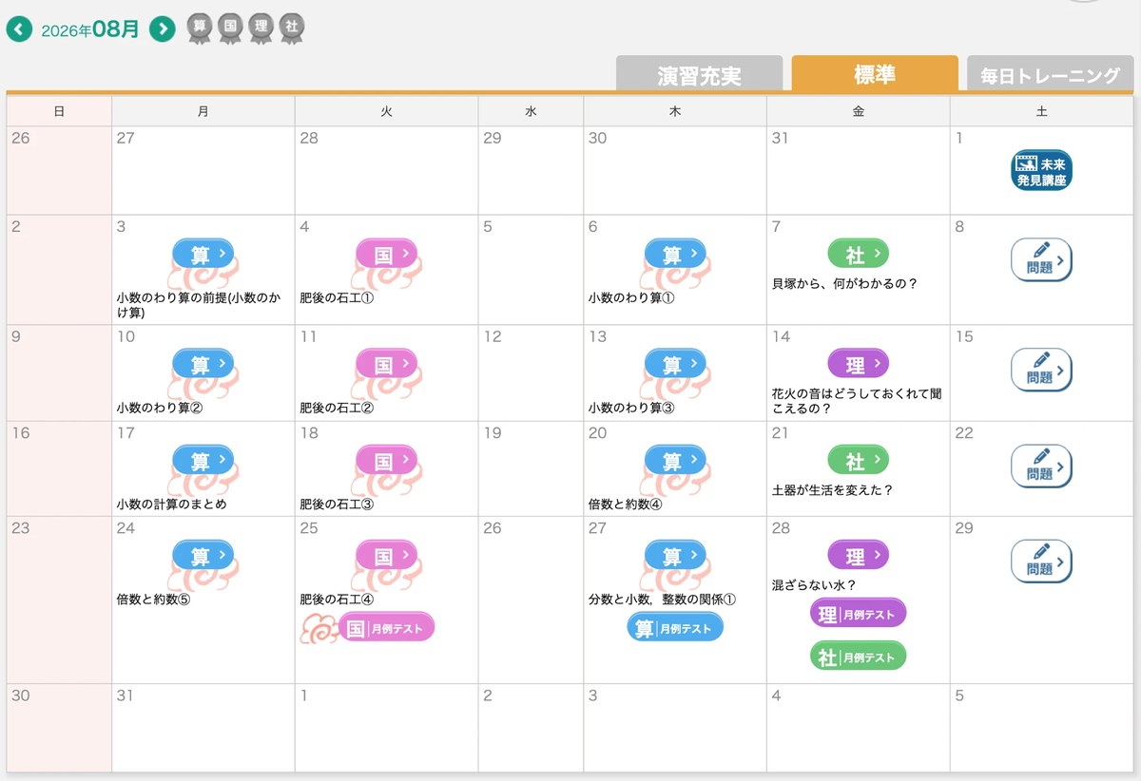Open the 国 button above 肥後の石工④
Image resolution: width=1141 pixels, height=781 pixels.
386,556
